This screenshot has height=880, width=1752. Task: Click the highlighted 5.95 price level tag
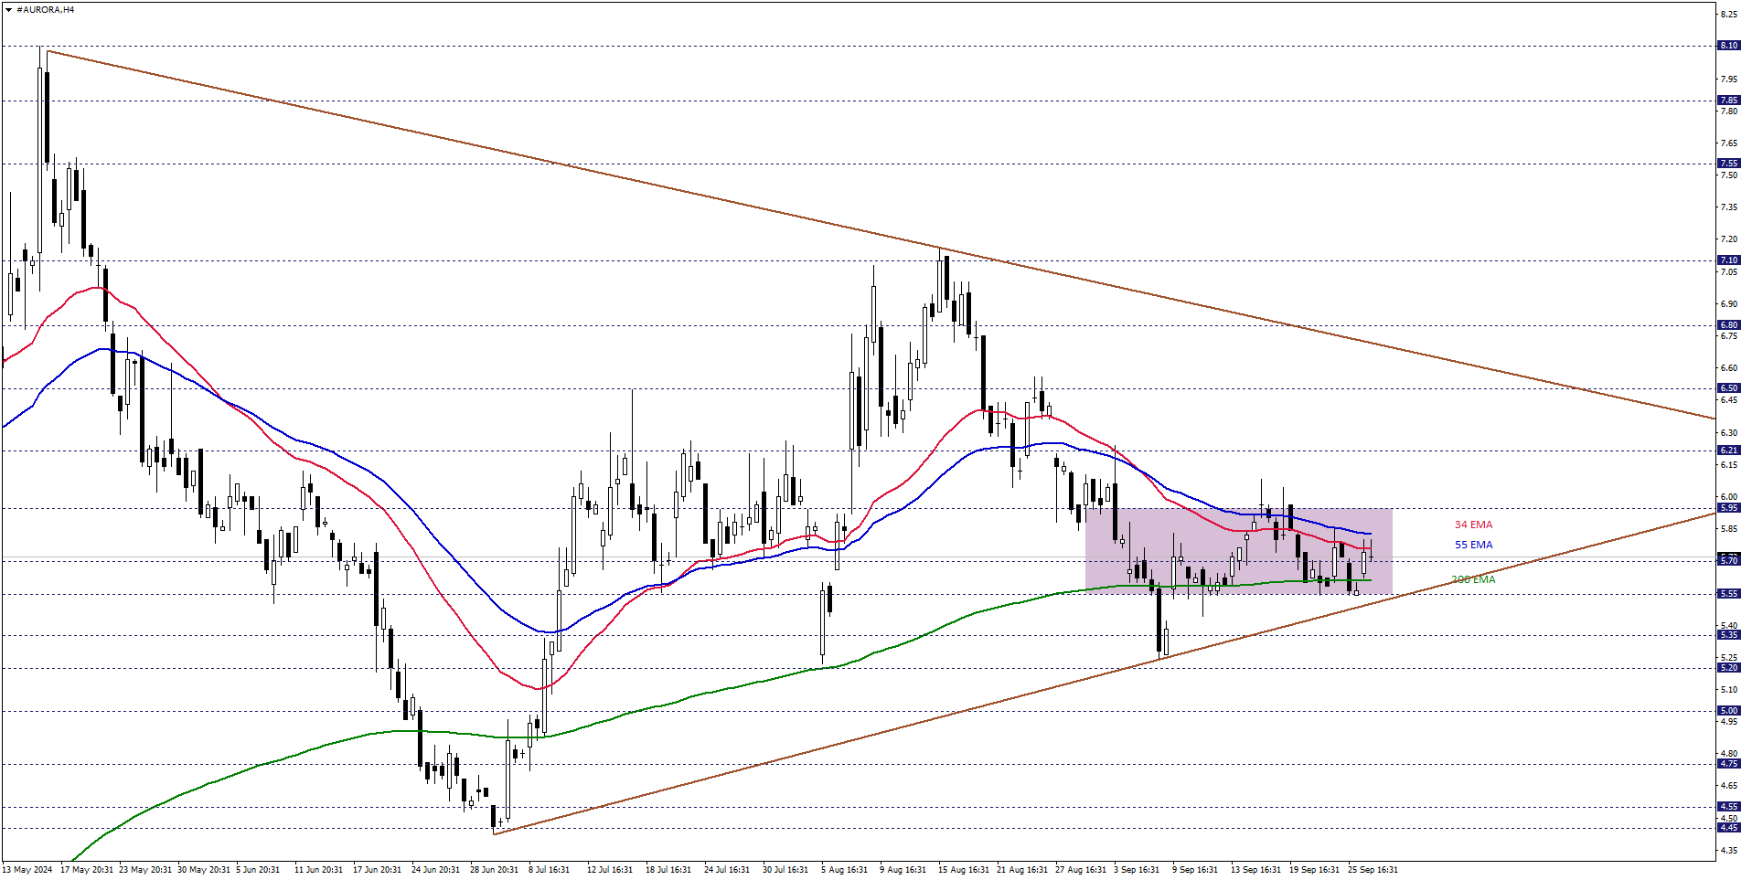click(1728, 508)
